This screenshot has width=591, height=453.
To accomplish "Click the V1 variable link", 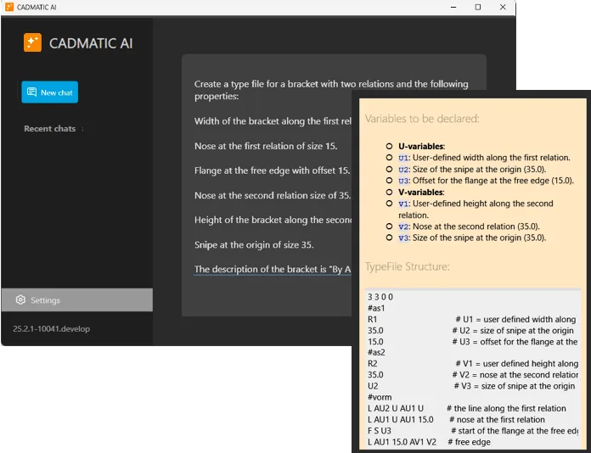I will tap(404, 204).
